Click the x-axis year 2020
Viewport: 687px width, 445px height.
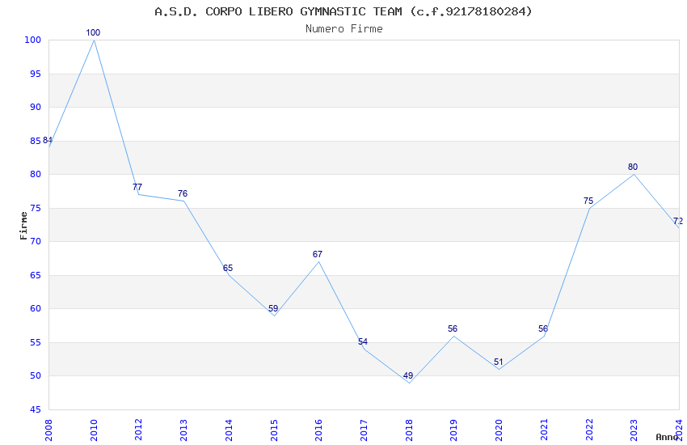point(499,430)
